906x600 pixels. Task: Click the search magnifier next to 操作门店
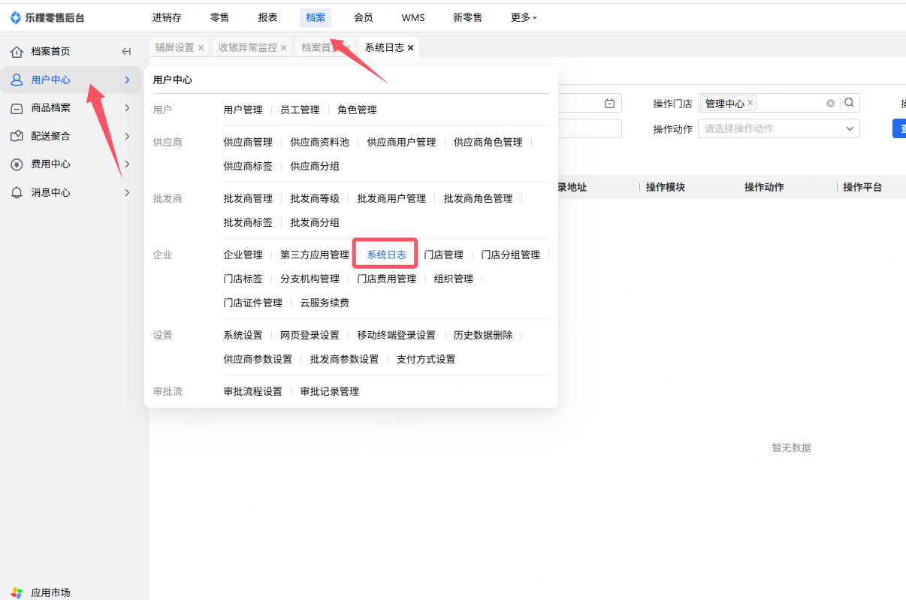click(x=849, y=103)
